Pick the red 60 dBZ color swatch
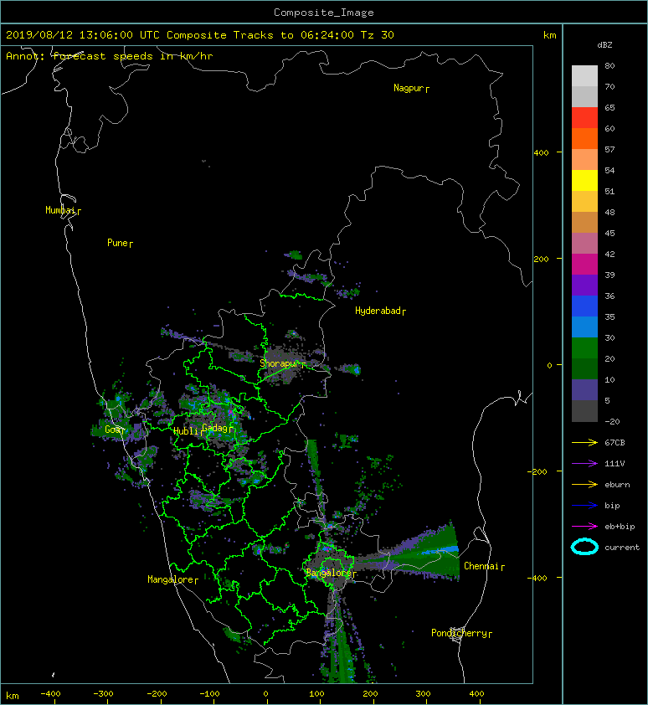 click(584, 118)
